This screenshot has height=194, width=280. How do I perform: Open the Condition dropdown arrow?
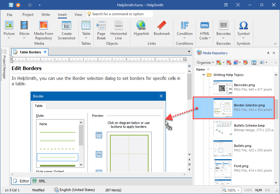tap(184, 38)
